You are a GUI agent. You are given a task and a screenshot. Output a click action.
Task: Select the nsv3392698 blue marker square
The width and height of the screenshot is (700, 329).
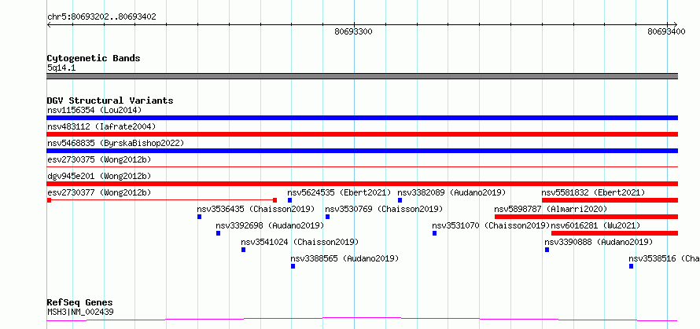point(218,233)
